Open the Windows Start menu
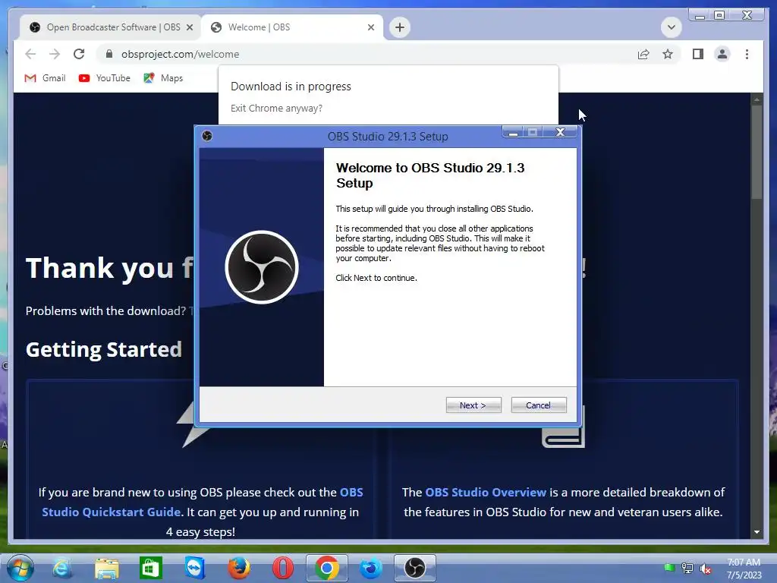 tap(20, 568)
